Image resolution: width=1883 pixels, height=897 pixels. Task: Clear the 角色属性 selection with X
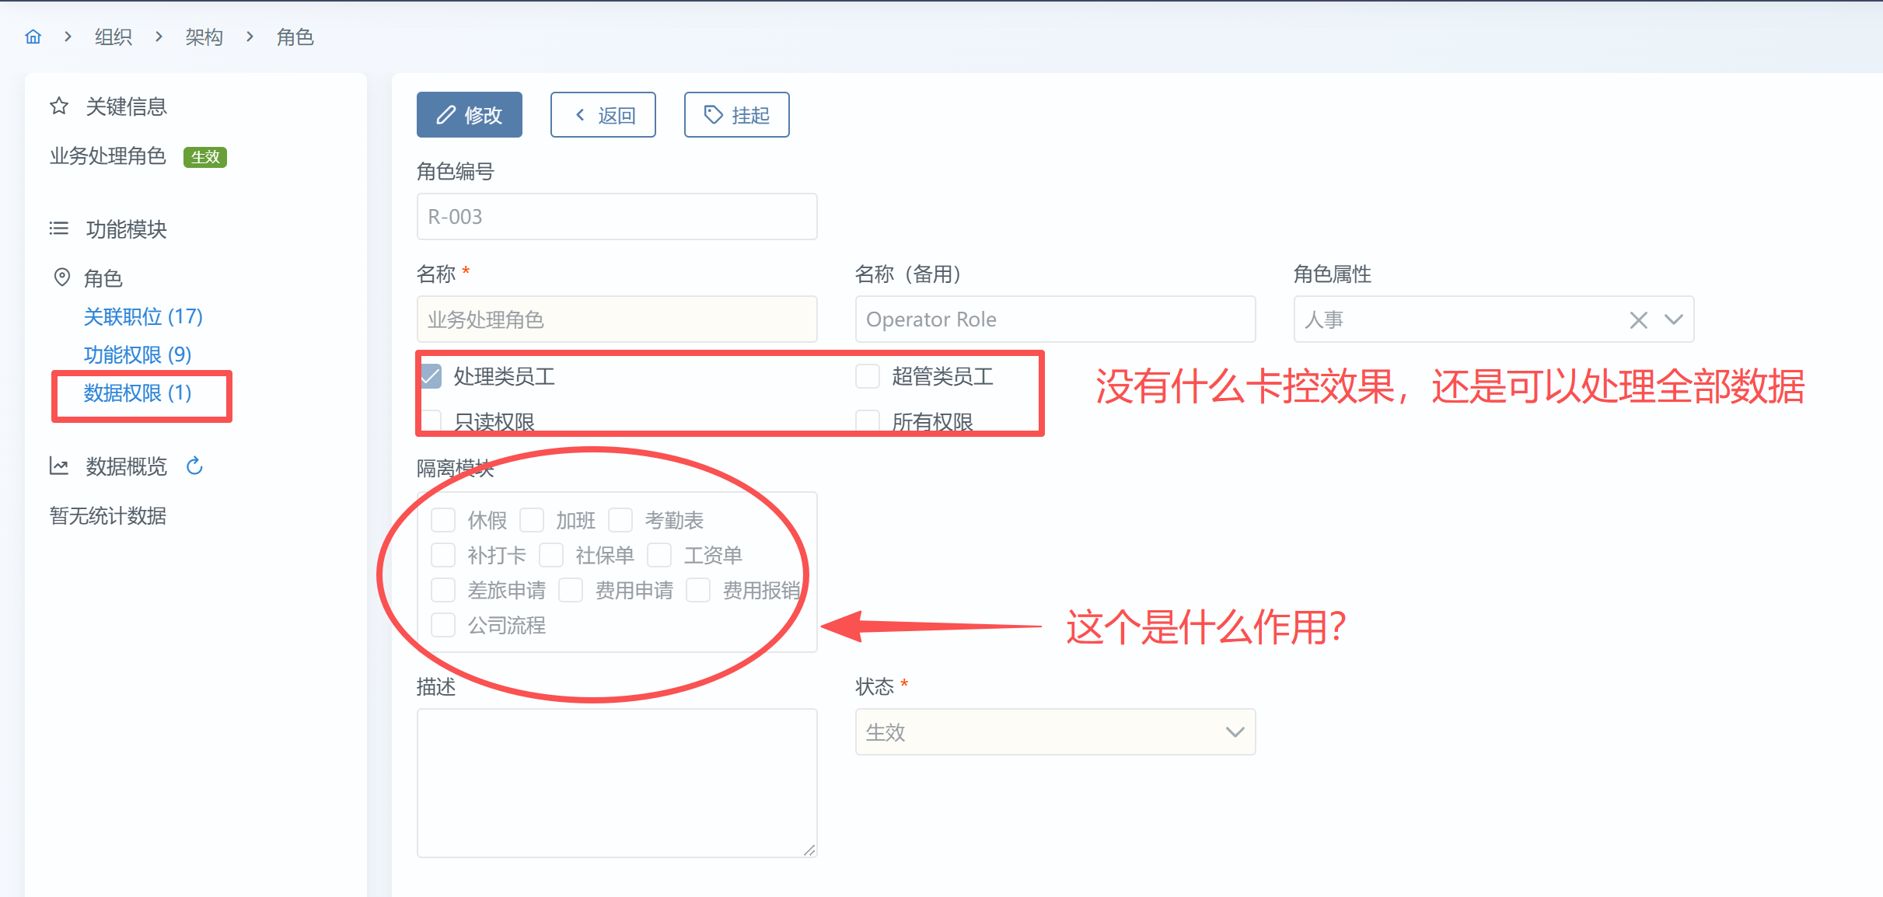click(x=1638, y=319)
